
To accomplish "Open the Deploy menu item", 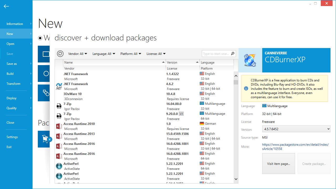I will click(12, 98).
